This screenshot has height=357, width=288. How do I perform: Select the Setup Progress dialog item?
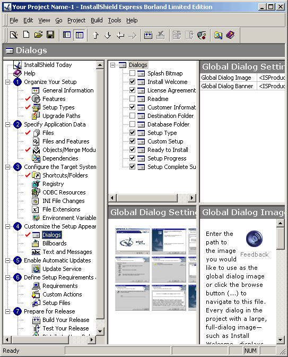(167, 158)
